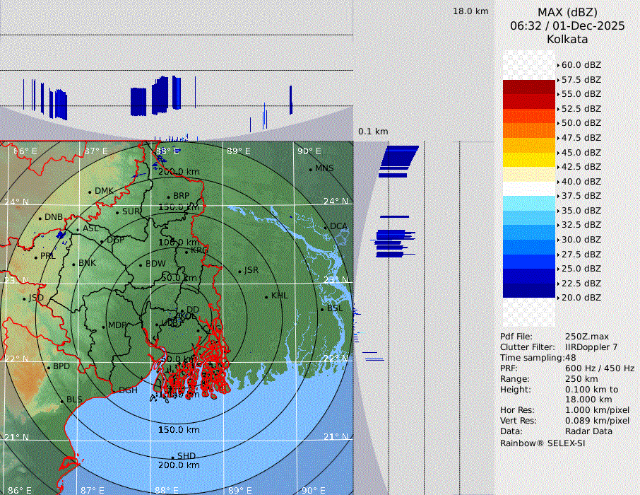640x495 pixels.
Task: Click the JSR station marker dot
Action: (x=239, y=271)
